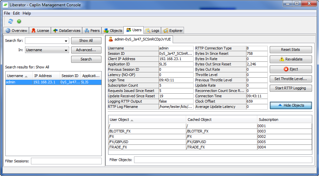Viewport: 319px width, 176px height.
Task: Switch to the Peers tab
Action: 92,31
